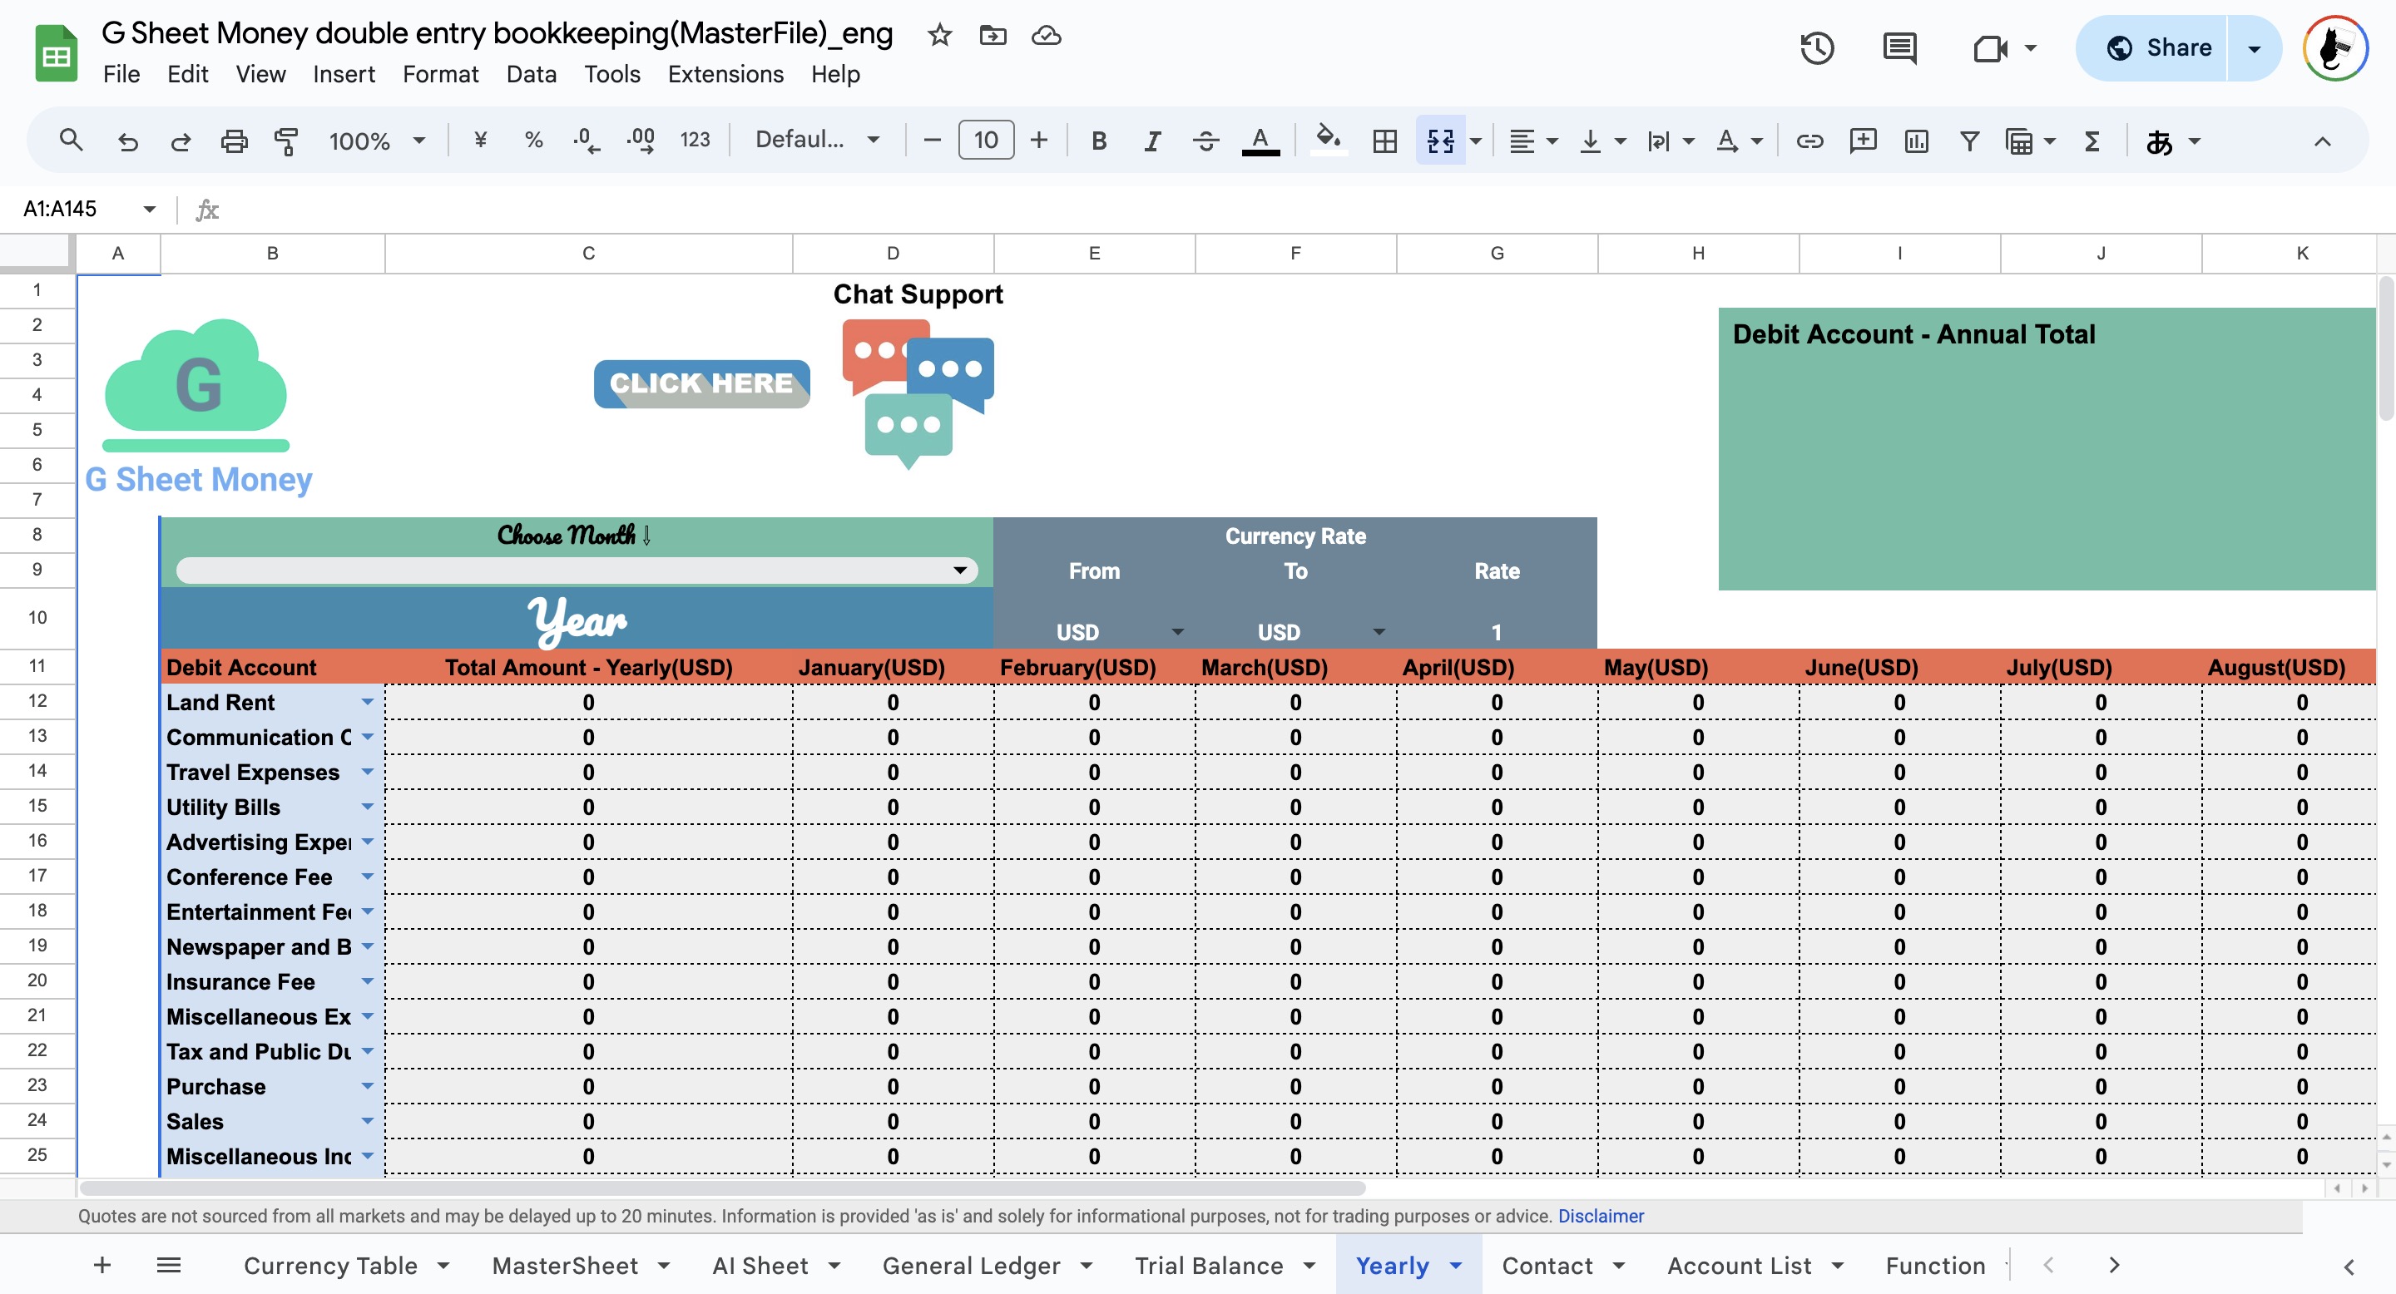The height and width of the screenshot is (1294, 2396).
Task: Open the text color picker
Action: [x=1260, y=141]
